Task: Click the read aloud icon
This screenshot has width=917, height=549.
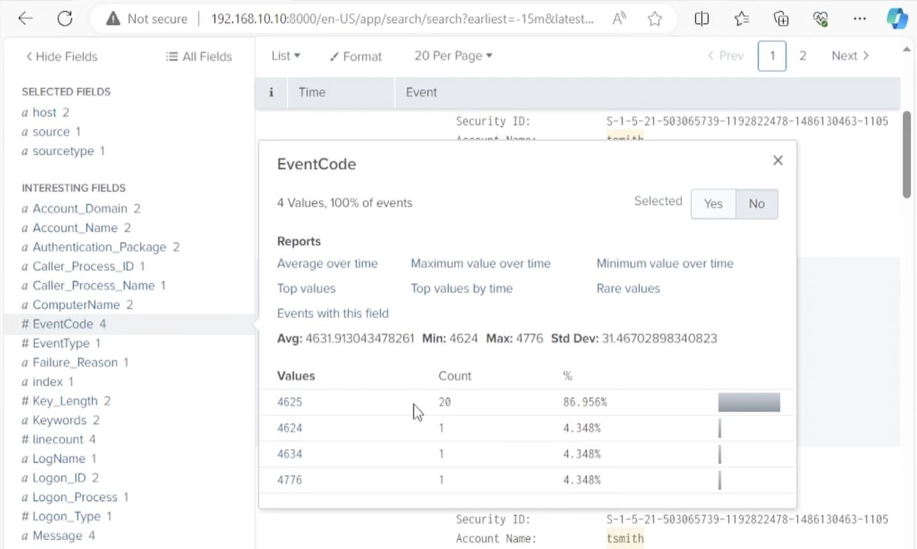Action: pyautogui.click(x=619, y=19)
